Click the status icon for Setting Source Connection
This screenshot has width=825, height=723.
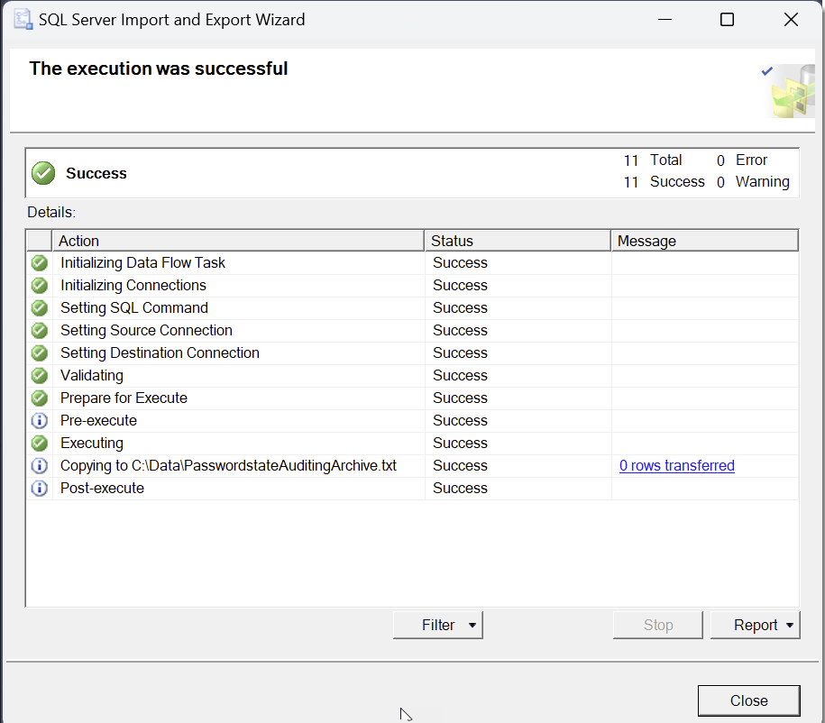click(x=40, y=331)
